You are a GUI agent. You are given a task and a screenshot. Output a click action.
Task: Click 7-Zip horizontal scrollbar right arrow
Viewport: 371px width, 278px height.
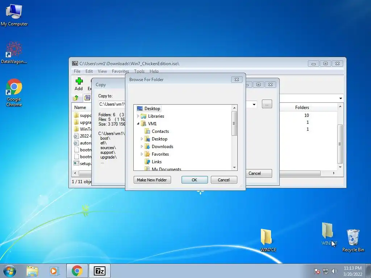tap(334, 173)
